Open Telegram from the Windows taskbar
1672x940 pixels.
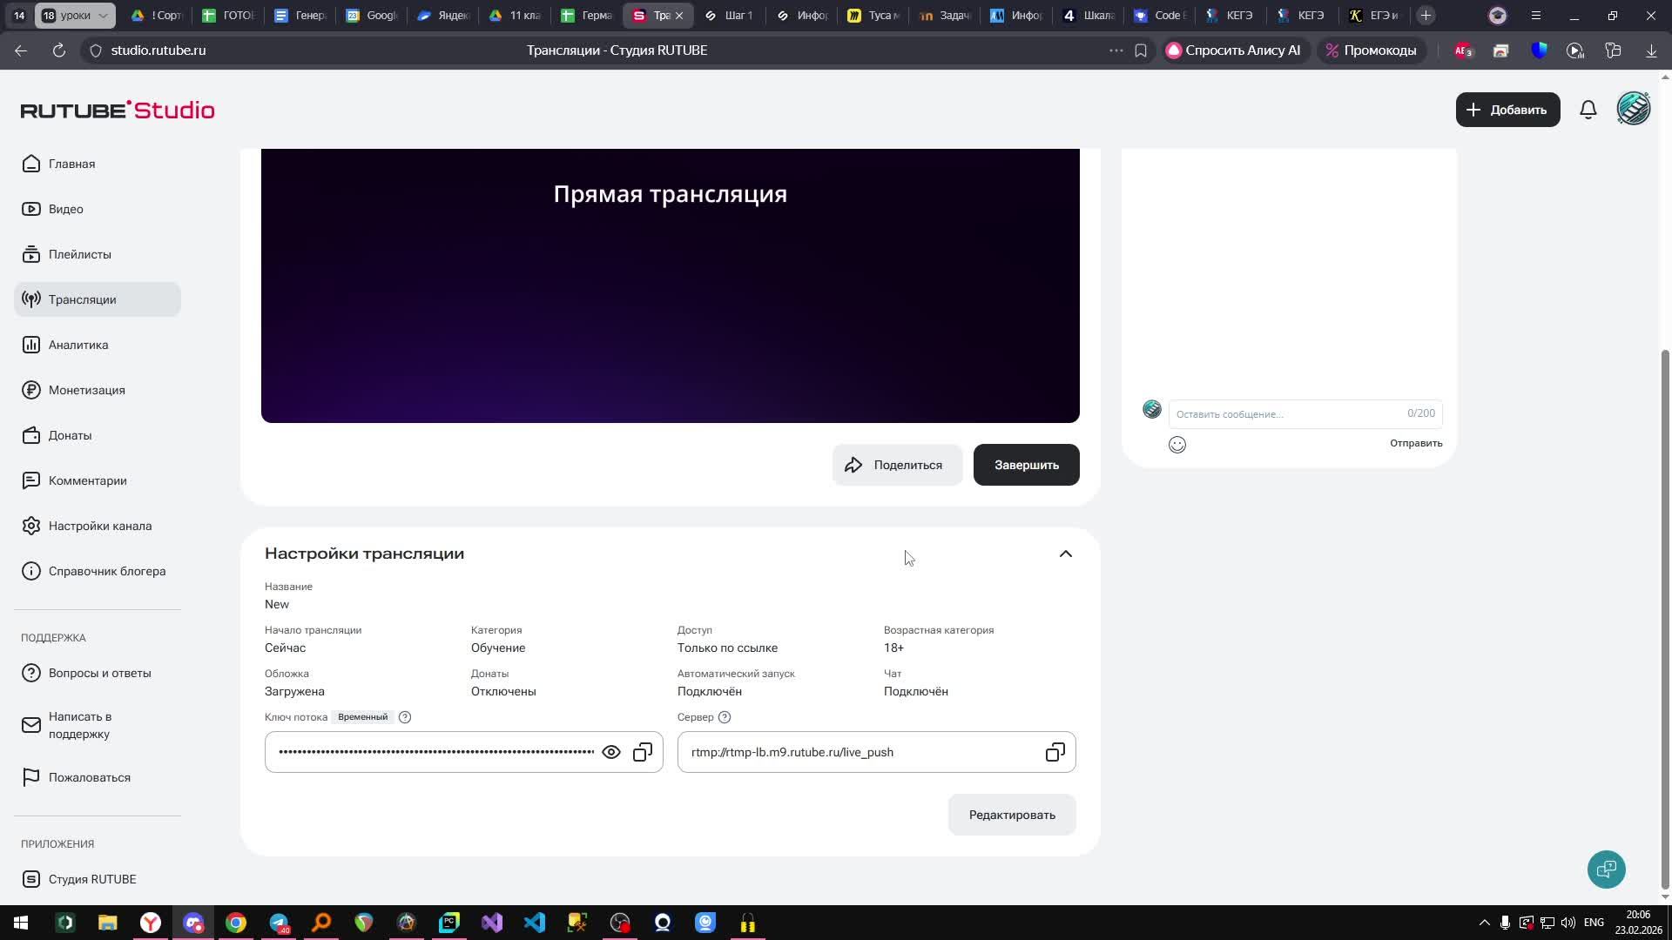tap(279, 923)
